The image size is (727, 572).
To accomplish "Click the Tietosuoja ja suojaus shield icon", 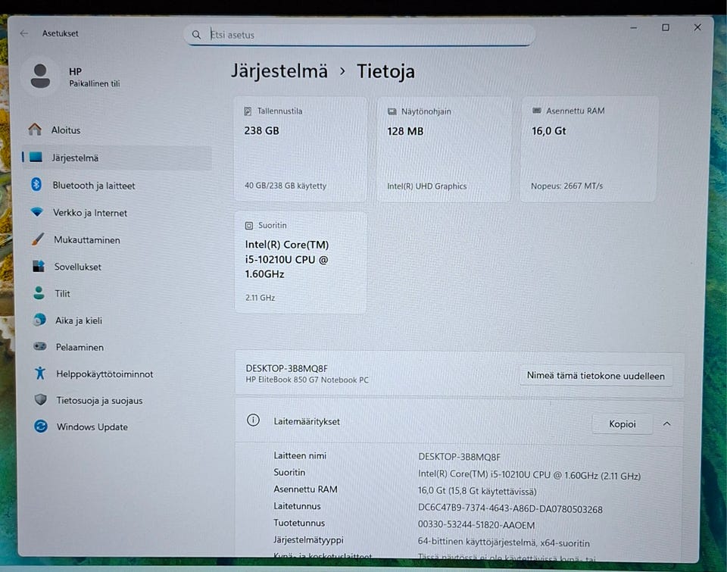I will (41, 400).
